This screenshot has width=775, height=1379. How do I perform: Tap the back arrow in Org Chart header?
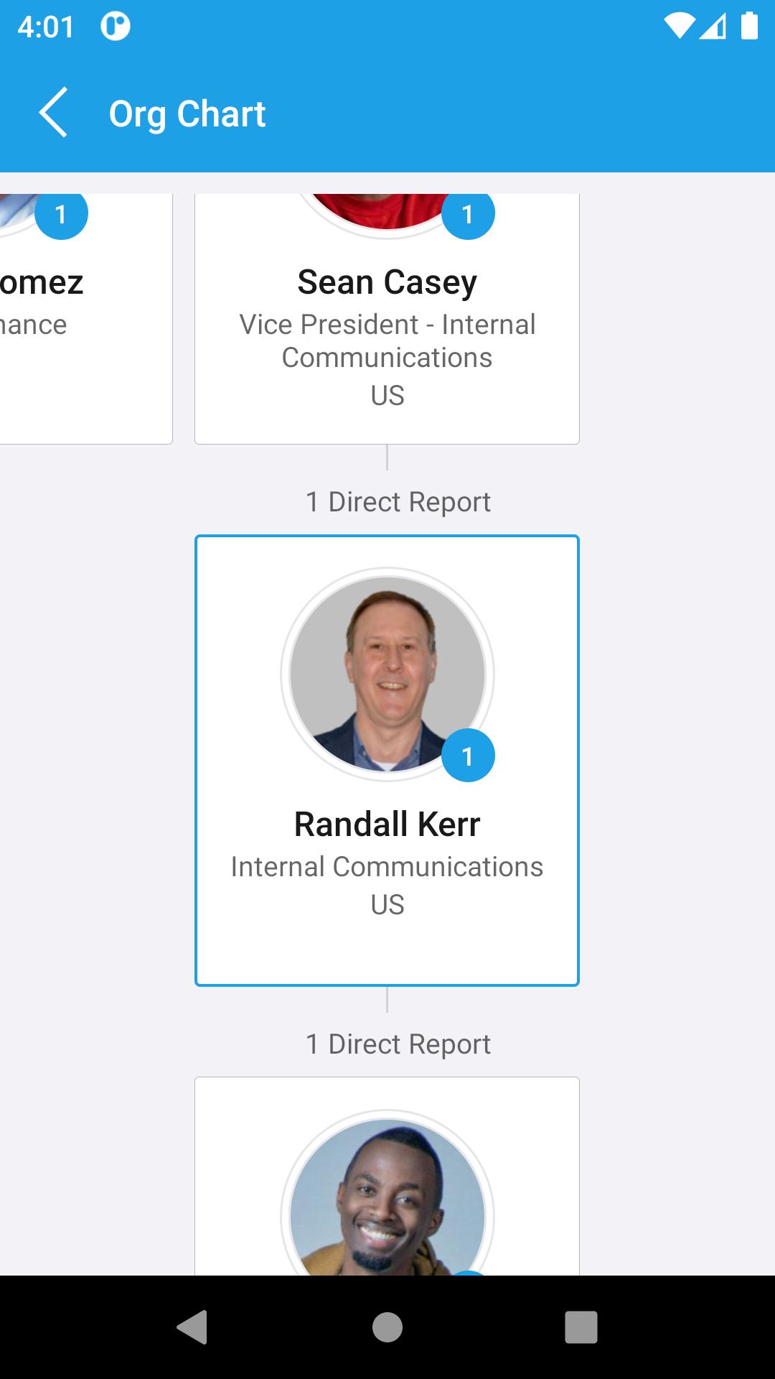(53, 113)
